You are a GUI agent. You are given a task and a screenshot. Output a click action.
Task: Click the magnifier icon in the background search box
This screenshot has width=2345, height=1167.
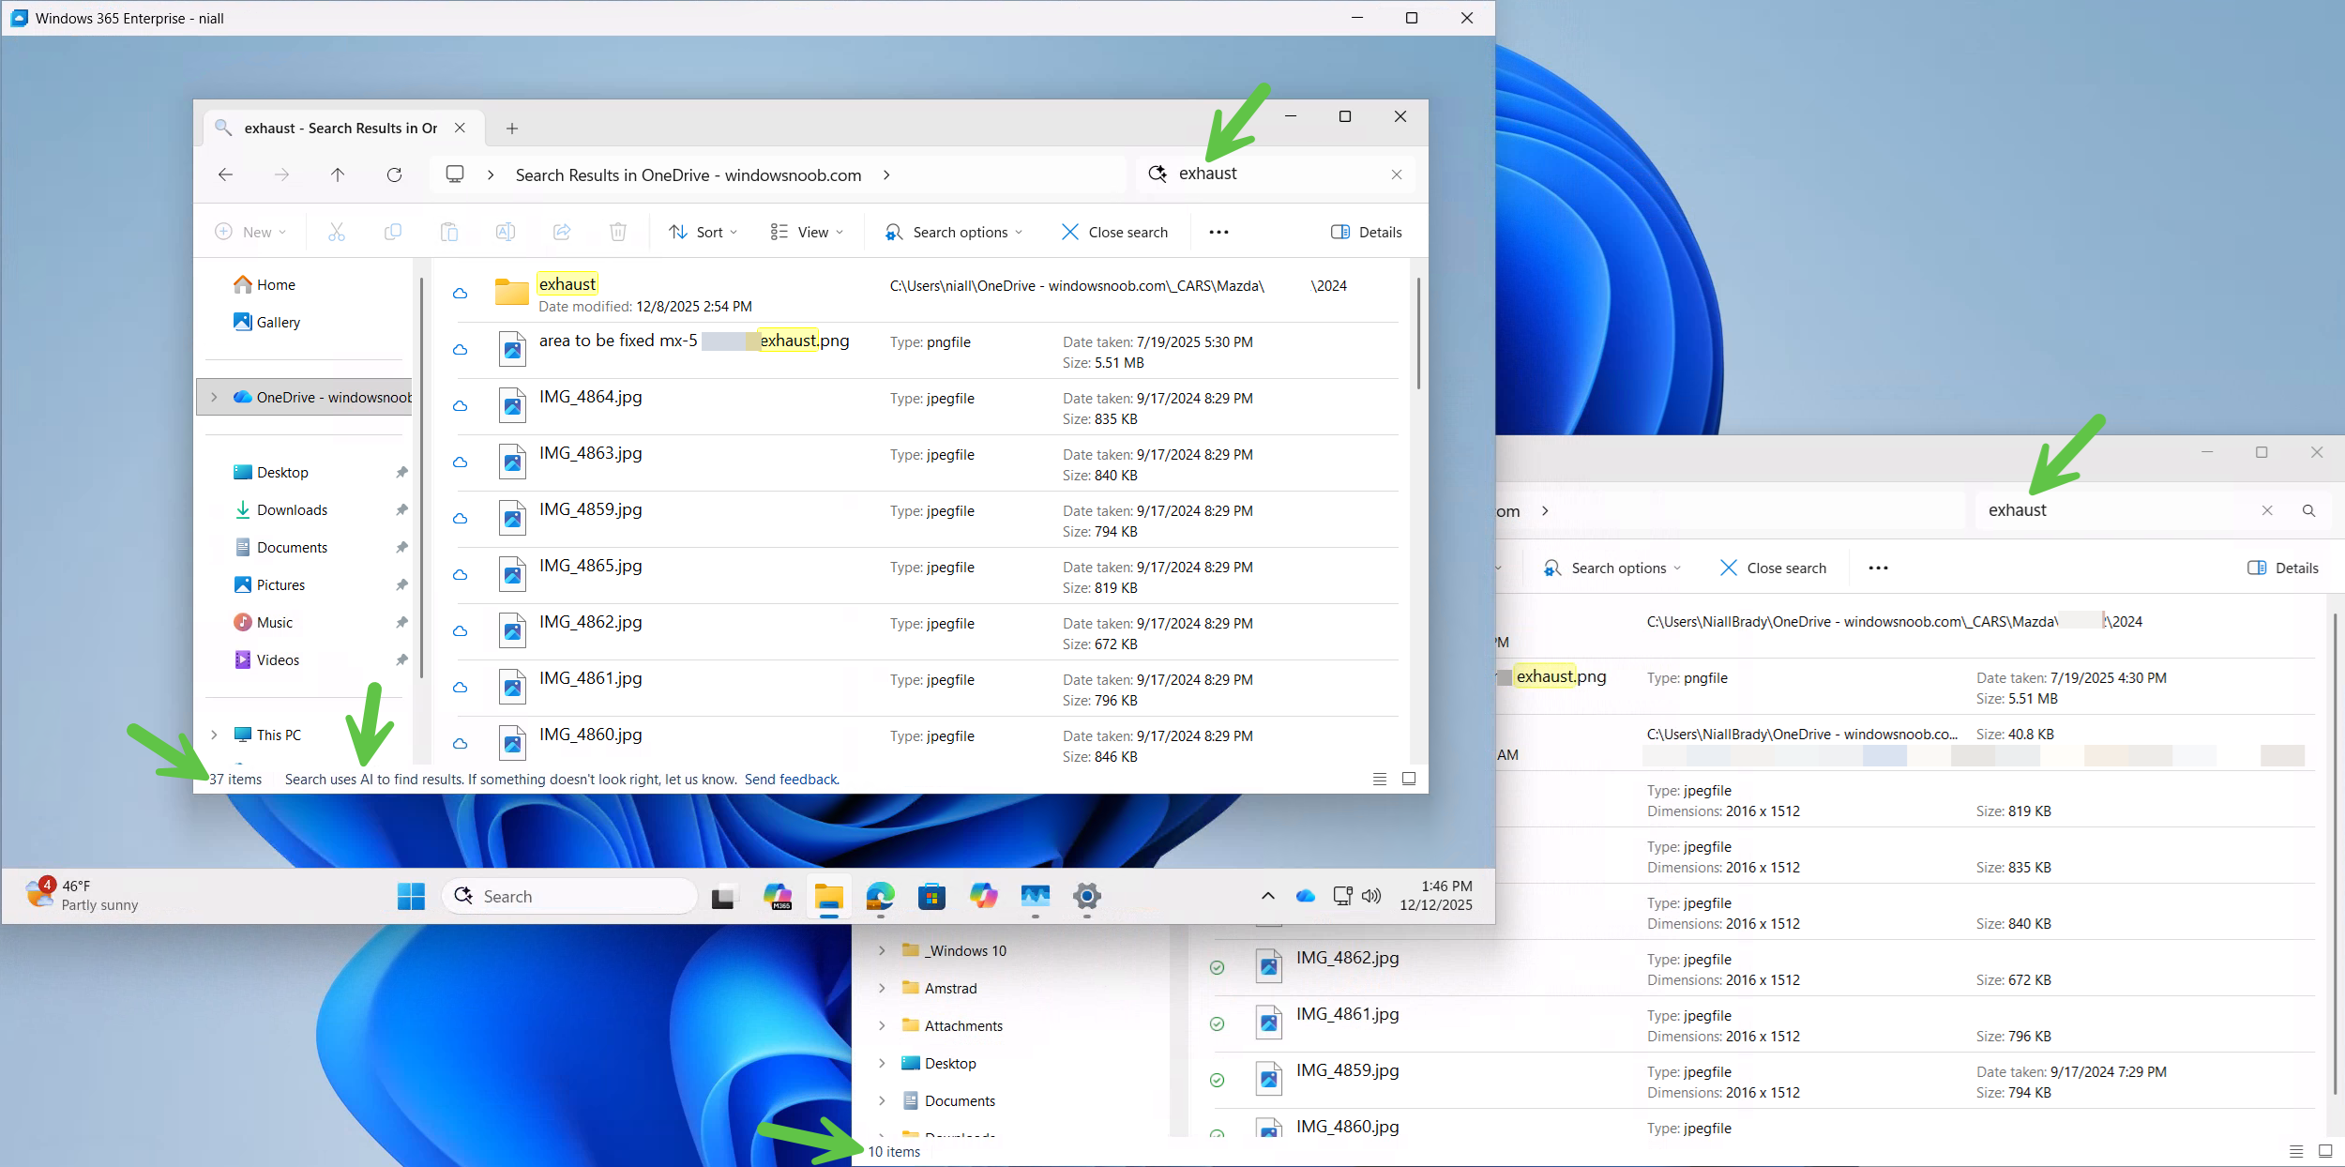[2308, 510]
